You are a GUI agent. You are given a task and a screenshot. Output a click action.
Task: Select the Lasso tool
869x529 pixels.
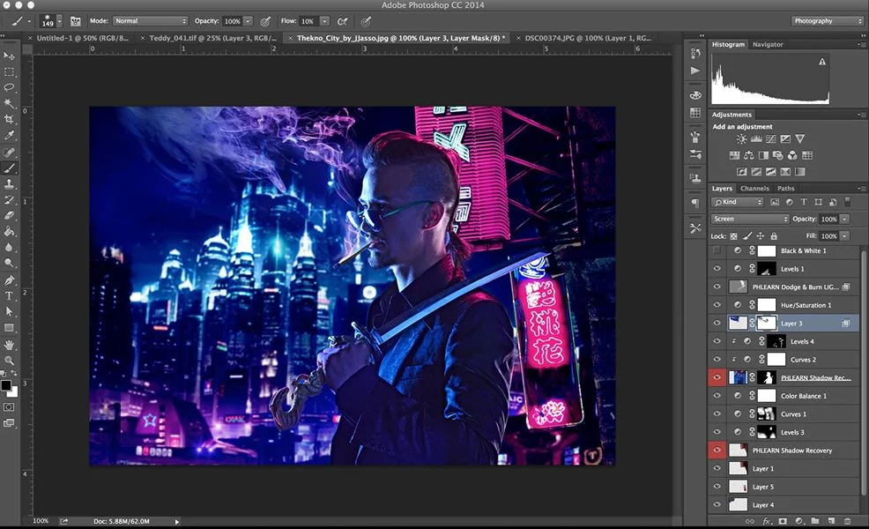(9, 87)
